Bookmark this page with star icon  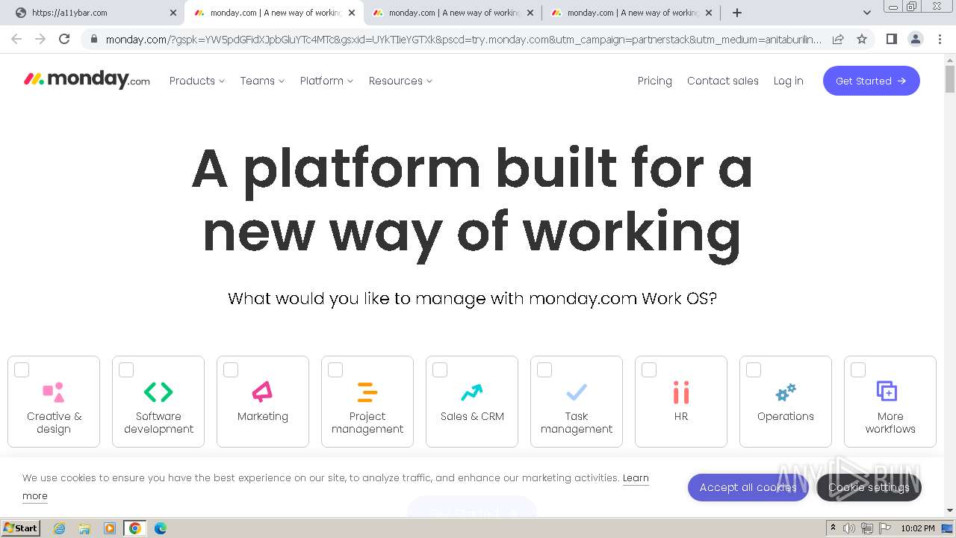click(862, 39)
